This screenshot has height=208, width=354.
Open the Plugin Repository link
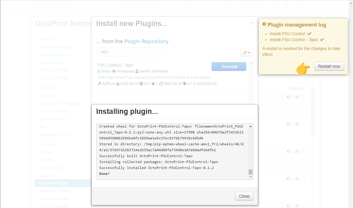click(146, 41)
